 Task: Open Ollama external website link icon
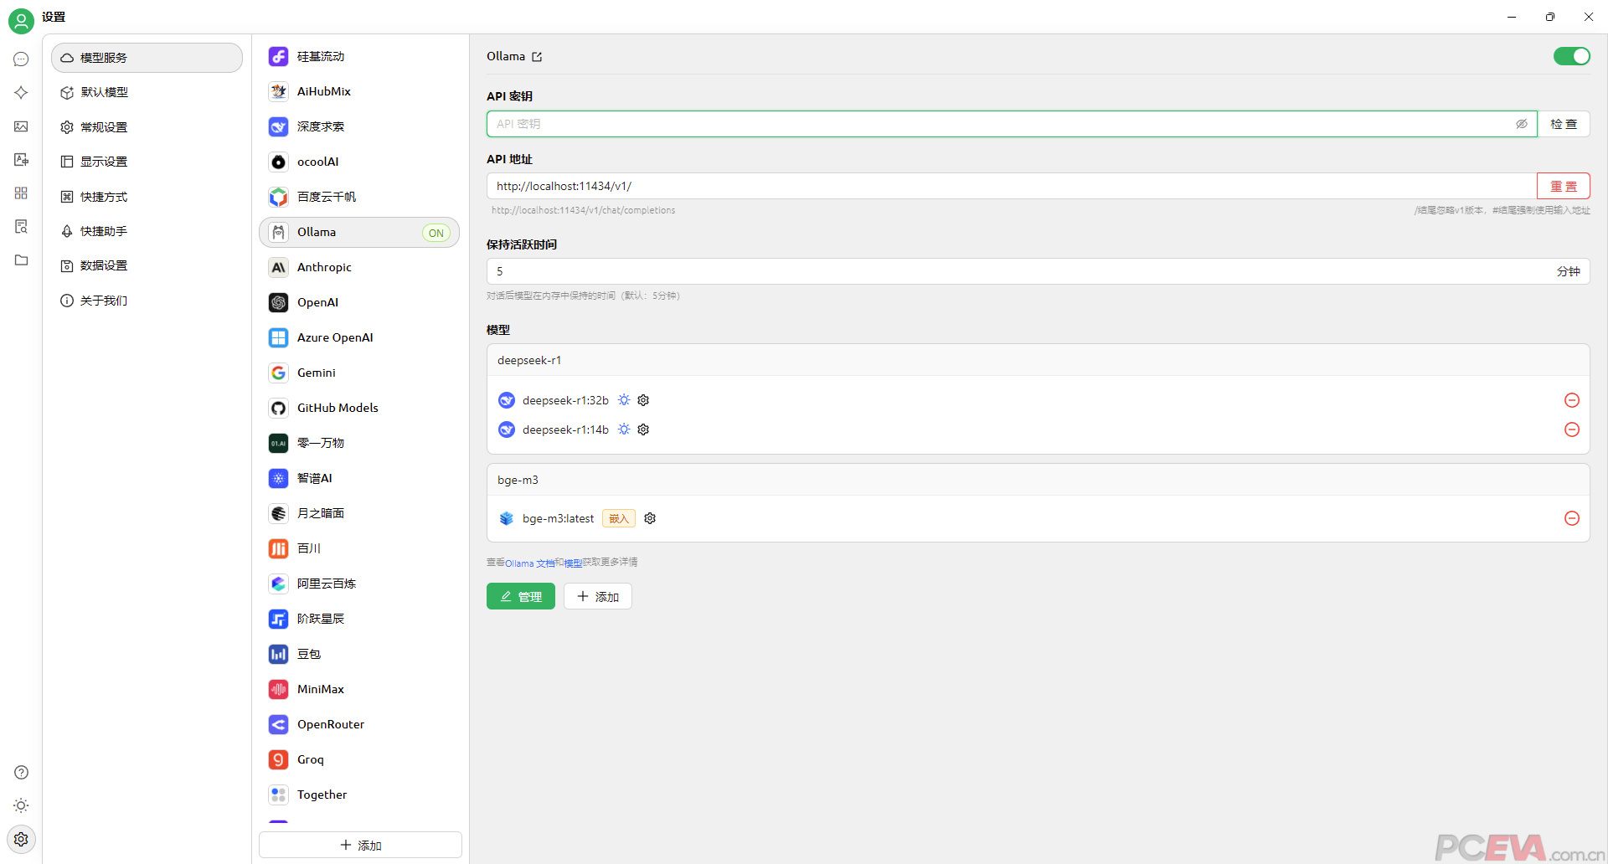537,57
